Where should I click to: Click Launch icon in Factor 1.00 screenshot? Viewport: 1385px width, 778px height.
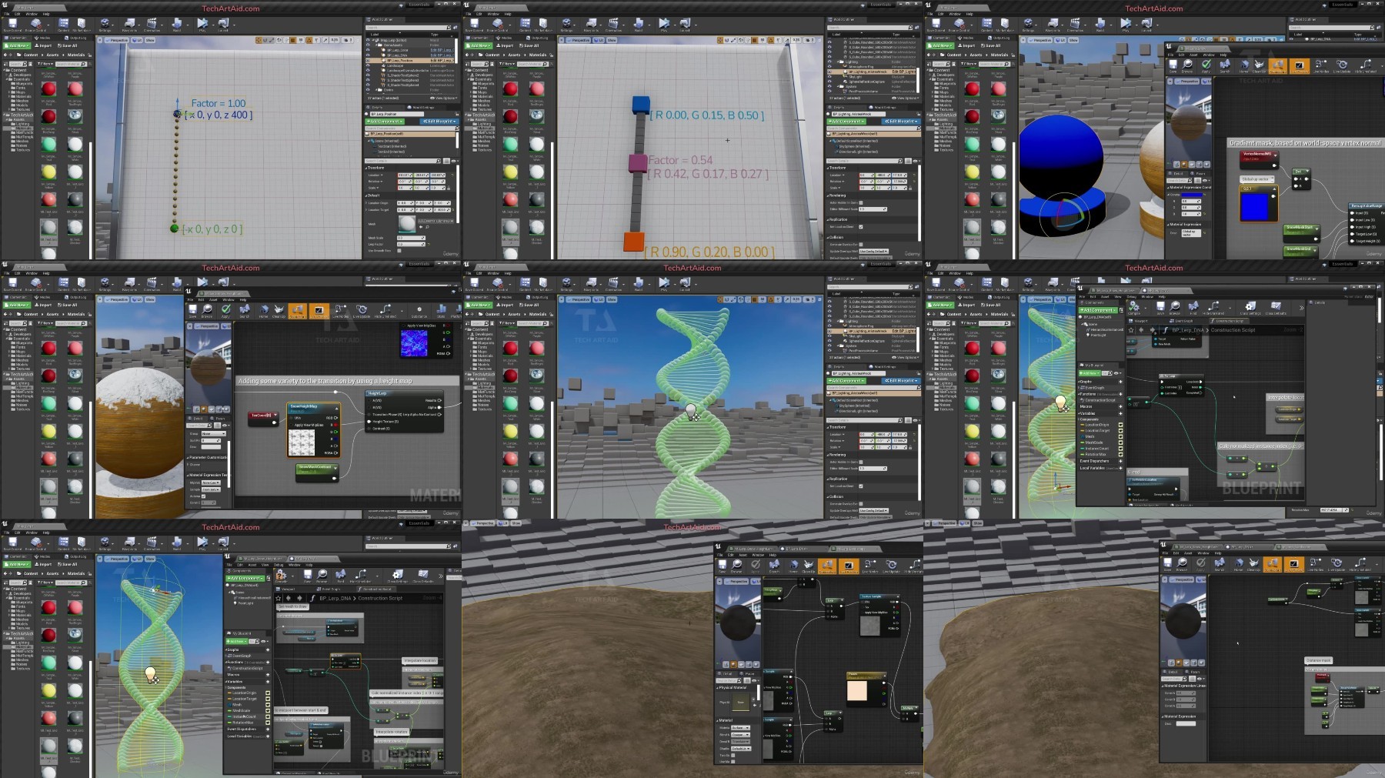pyautogui.click(x=223, y=25)
